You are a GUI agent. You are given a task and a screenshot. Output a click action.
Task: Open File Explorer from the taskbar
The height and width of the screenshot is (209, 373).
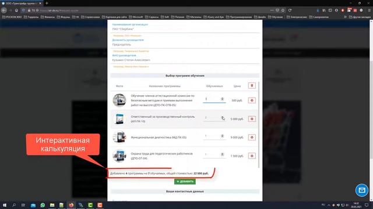[52, 205]
